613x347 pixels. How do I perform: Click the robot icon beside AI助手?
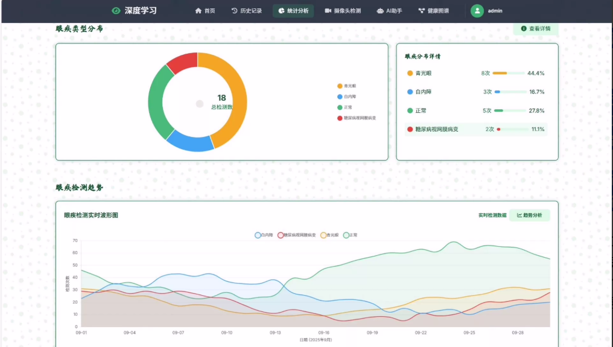pyautogui.click(x=380, y=11)
